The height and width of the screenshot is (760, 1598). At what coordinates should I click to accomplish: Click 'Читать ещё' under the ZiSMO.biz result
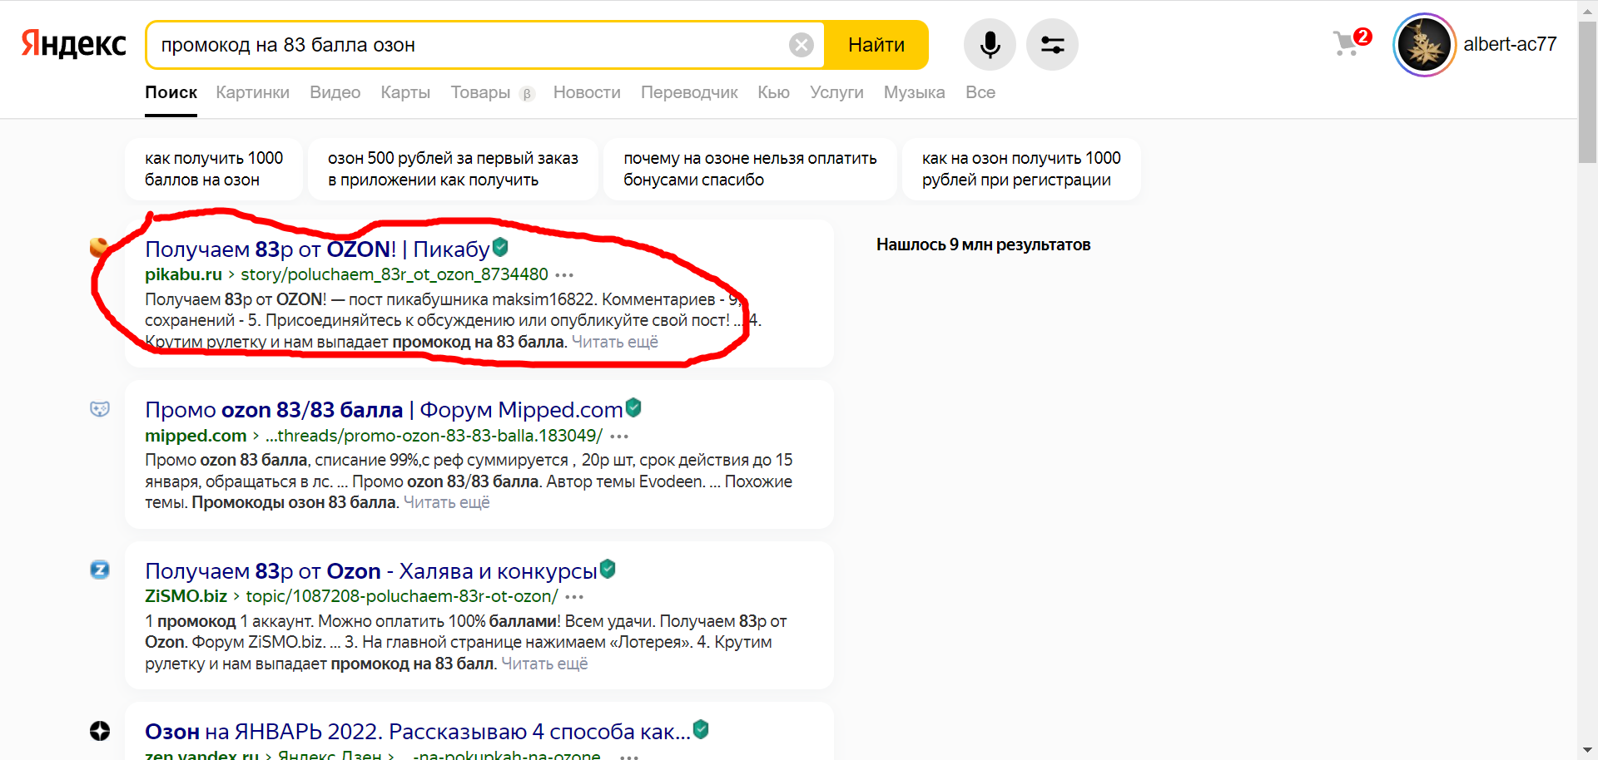544,664
